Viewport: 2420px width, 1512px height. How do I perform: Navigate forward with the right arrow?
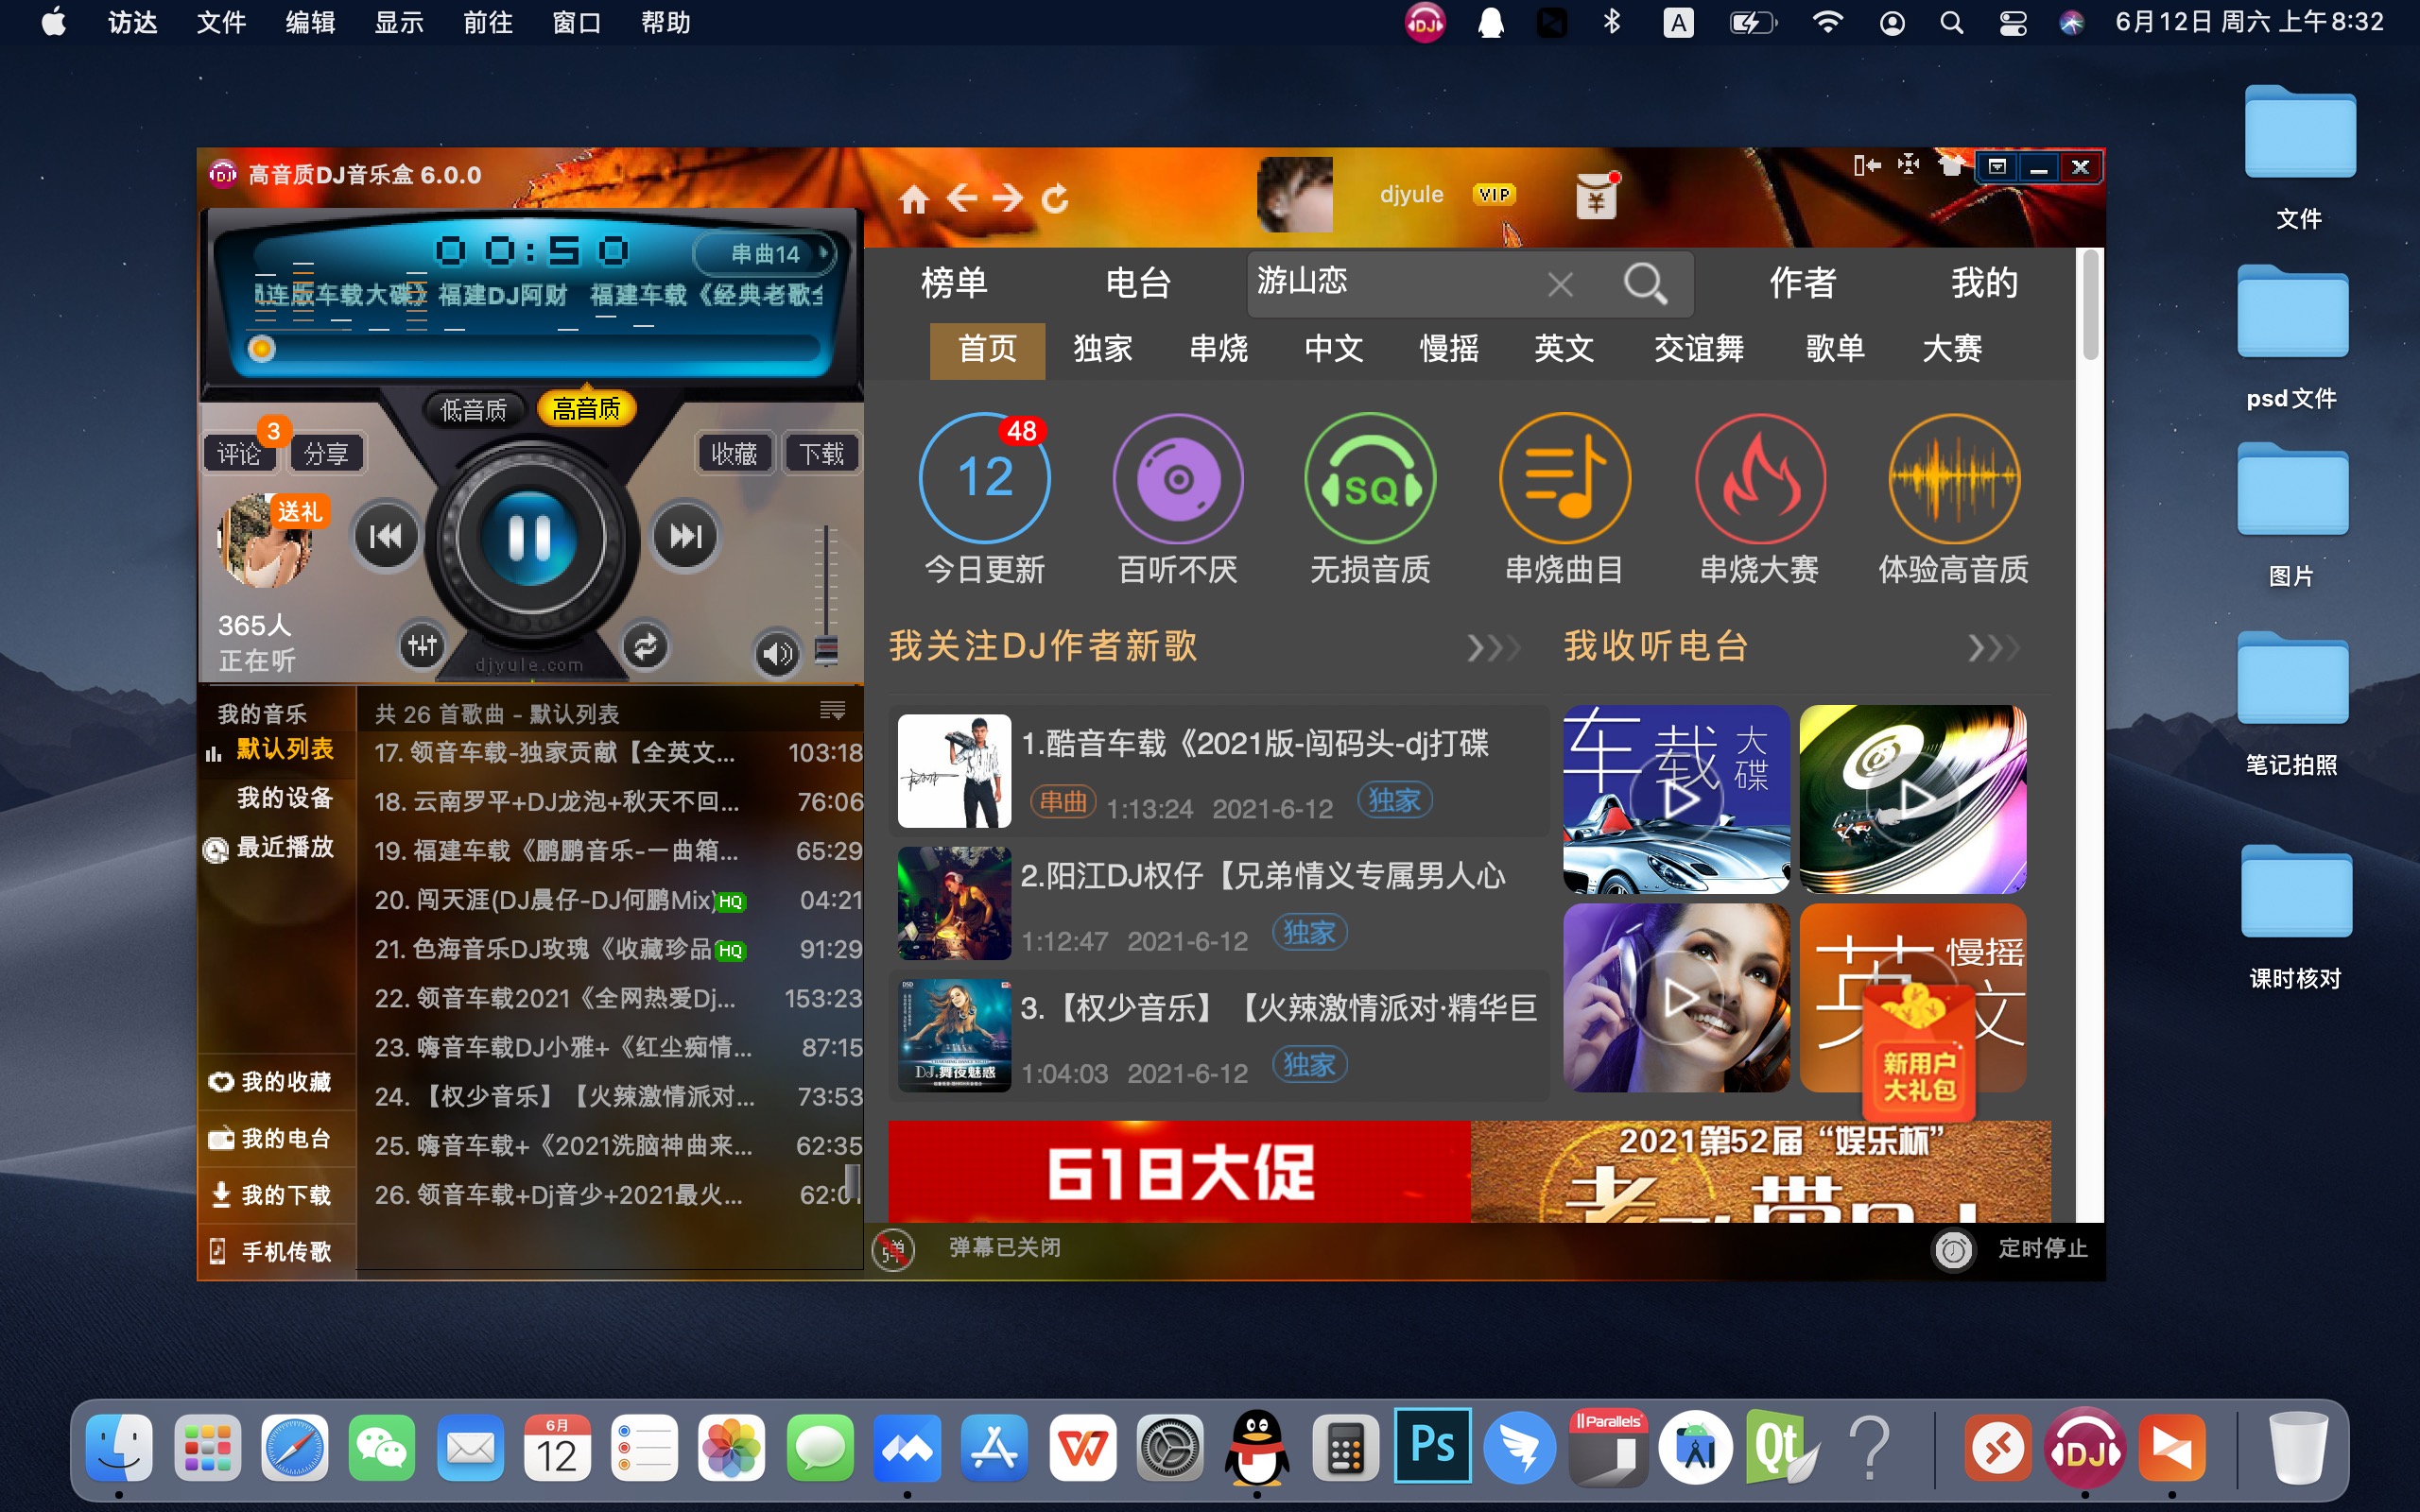click(1008, 198)
